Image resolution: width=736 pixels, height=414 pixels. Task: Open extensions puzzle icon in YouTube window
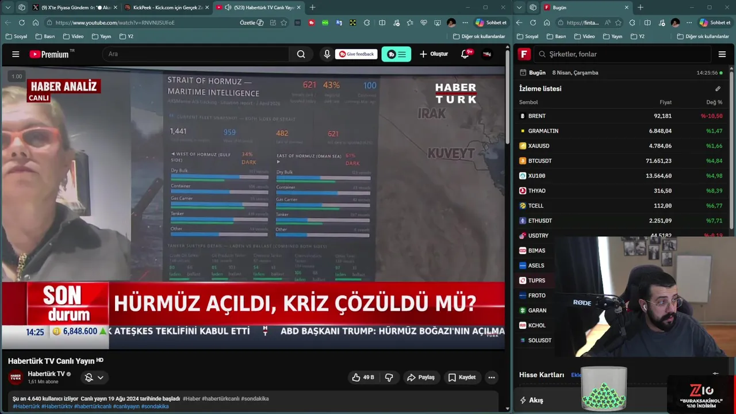[x=367, y=22]
